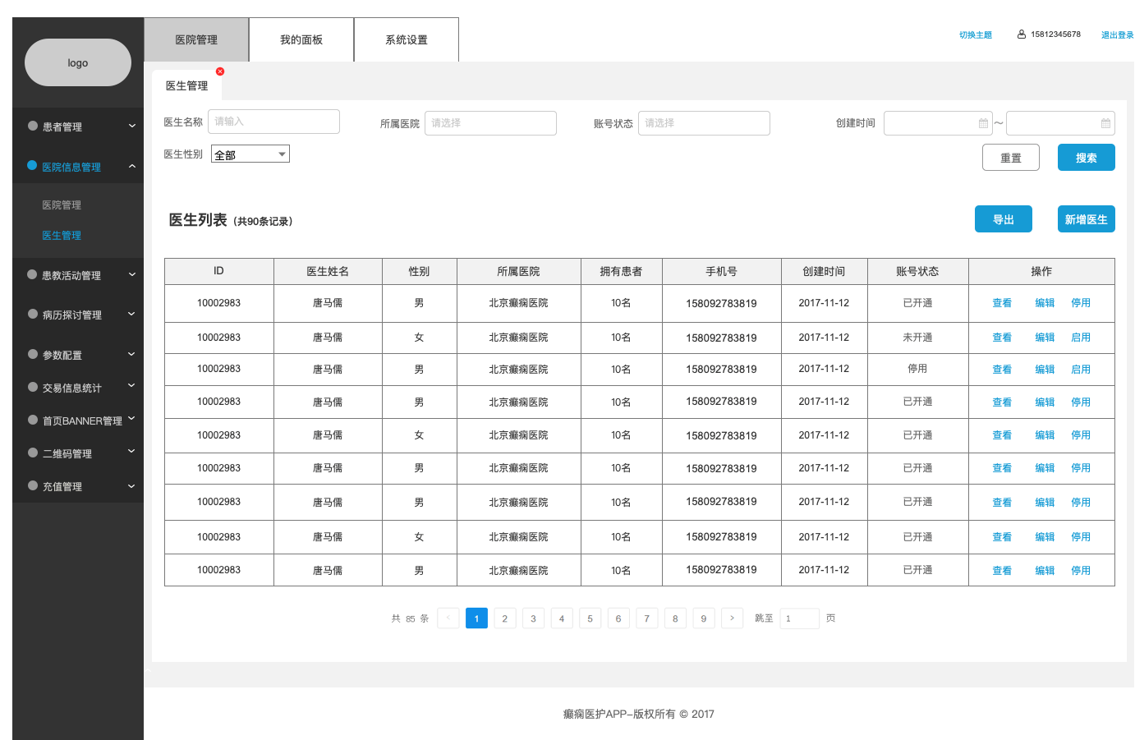Click 查看 in the first table row
The height and width of the screenshot is (740, 1135).
[x=1002, y=303]
